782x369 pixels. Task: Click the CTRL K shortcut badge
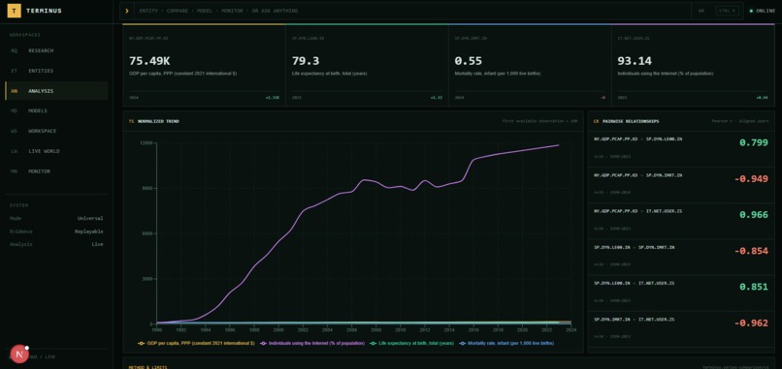(x=727, y=11)
